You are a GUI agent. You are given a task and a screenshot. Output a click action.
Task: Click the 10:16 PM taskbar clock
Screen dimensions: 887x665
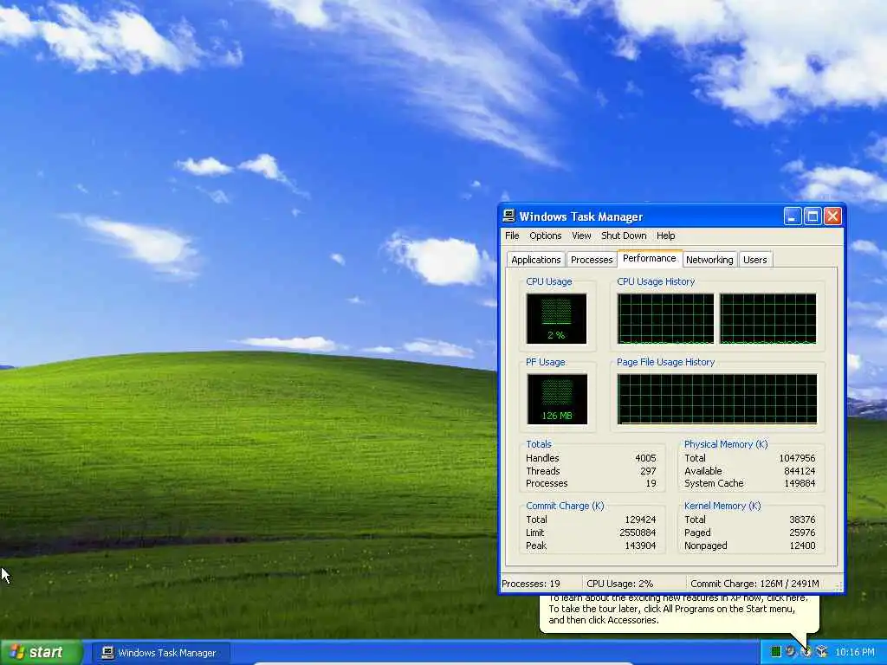[x=854, y=652]
